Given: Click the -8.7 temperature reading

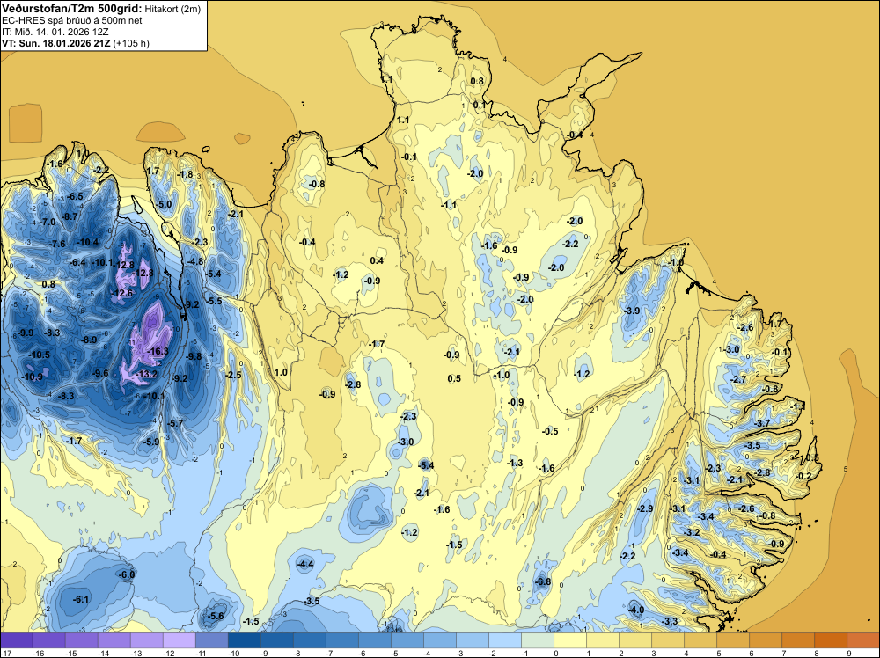Looking at the screenshot, I should [x=70, y=216].
